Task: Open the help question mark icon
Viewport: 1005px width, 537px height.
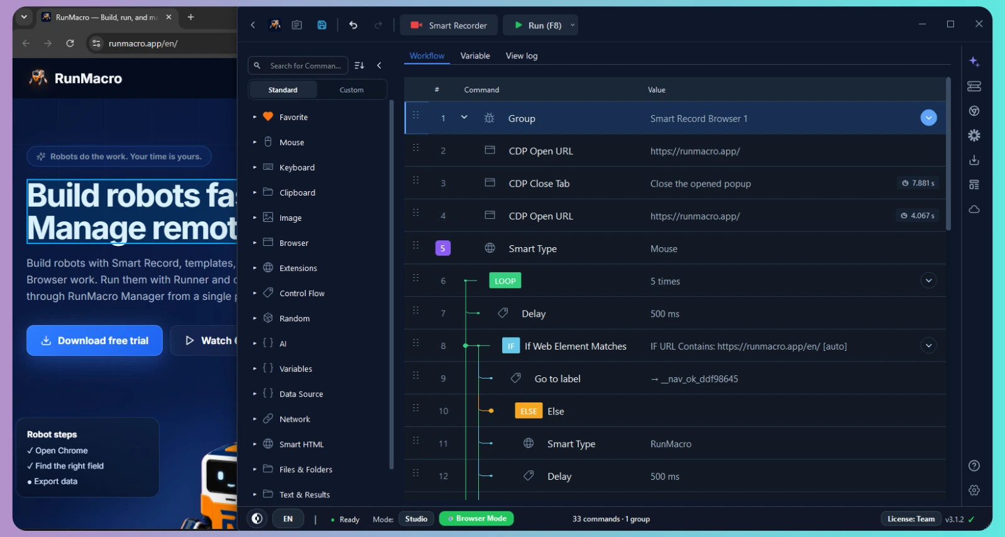Action: pos(974,466)
